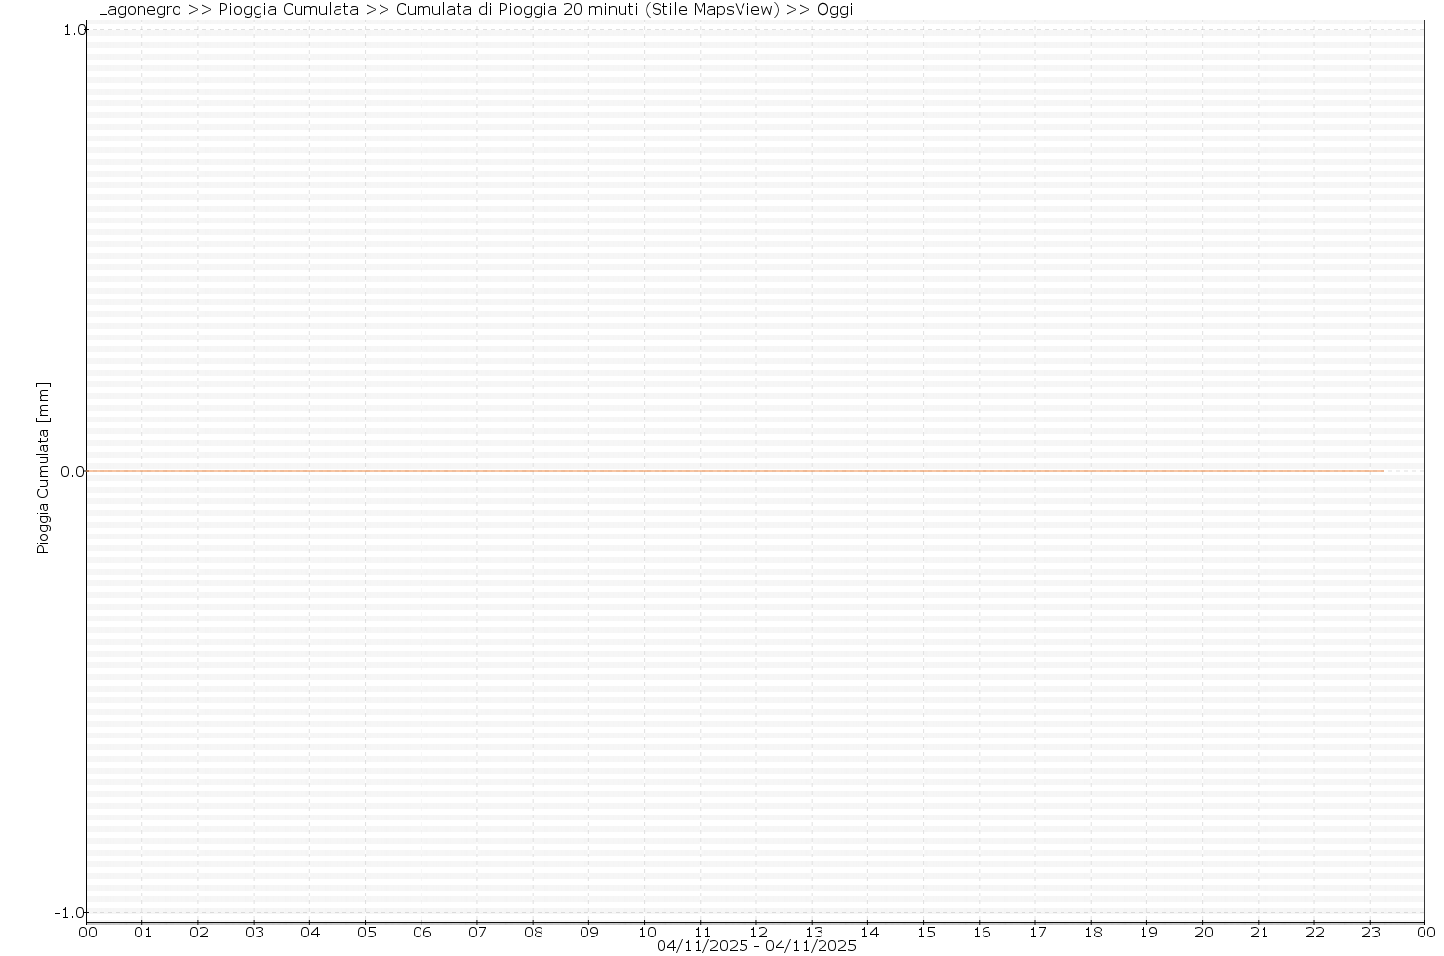The height and width of the screenshot is (956, 1444).
Task: Click the "Lagonegro" text in the chart title
Action: [140, 10]
